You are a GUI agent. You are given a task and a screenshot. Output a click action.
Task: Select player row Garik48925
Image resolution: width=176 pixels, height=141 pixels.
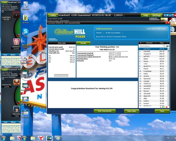click(x=153, y=86)
